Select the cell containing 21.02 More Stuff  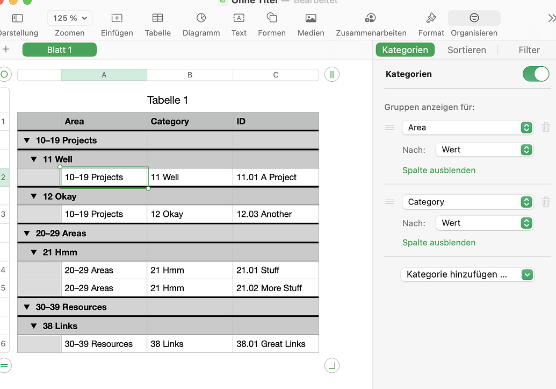pos(275,288)
